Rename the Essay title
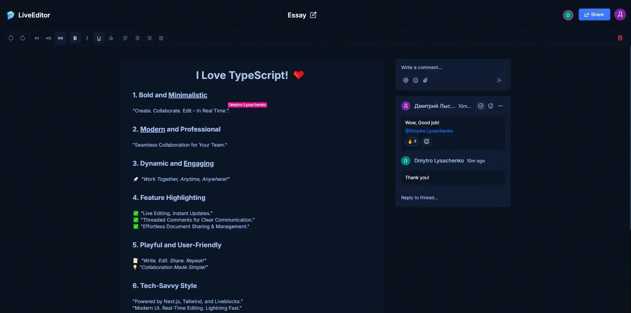The image size is (631, 313). 313,15
